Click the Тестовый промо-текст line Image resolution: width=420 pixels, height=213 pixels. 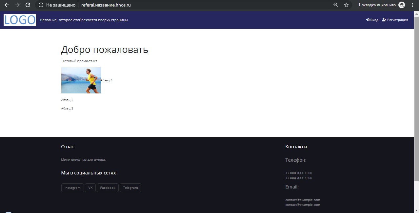pos(79,61)
